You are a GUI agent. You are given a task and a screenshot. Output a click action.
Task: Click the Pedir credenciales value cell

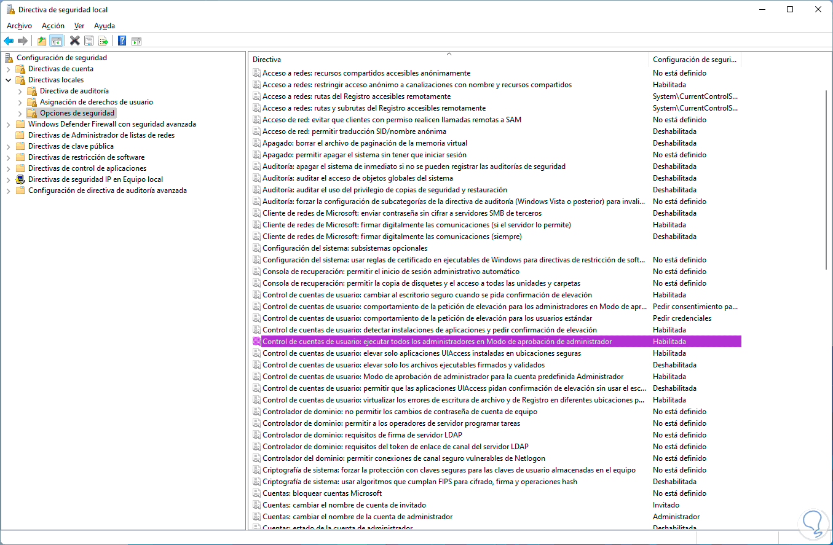[682, 318]
